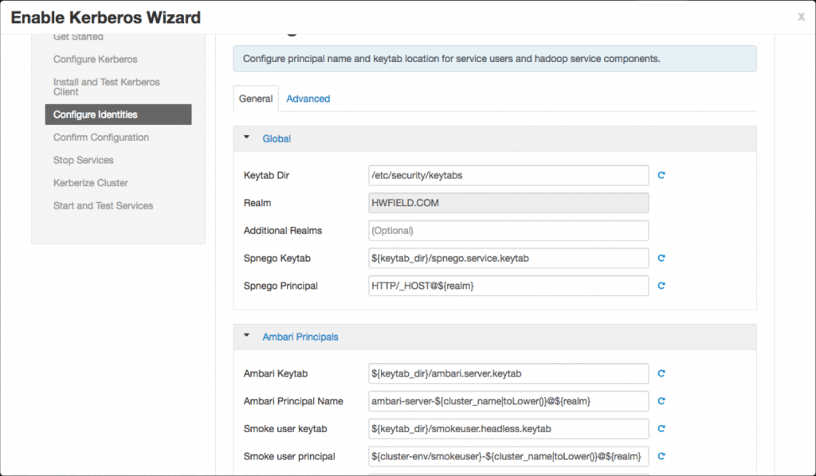Click the Ambari Principals heading link

pos(300,337)
